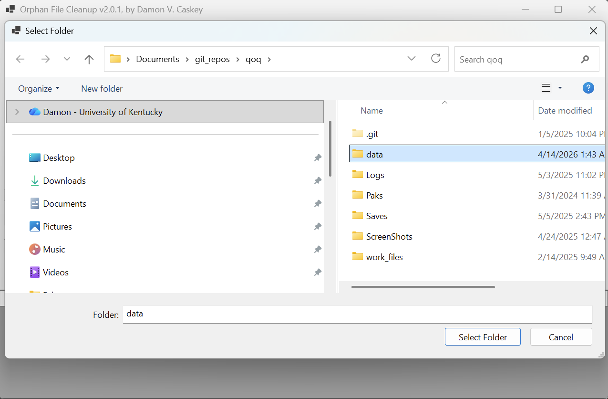The height and width of the screenshot is (399, 608).
Task: Expand the address bar previous locations dropdown
Action: (x=412, y=59)
